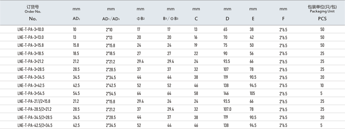This screenshot has width=345, height=129.
Task: Select order number LNE-T-PA-28.5/2×21.2
Action: point(34,109)
